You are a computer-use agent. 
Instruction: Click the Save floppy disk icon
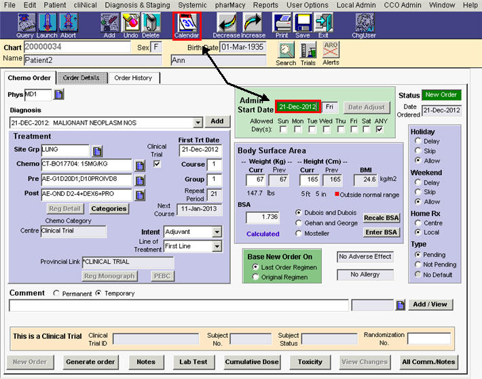pos(303,22)
